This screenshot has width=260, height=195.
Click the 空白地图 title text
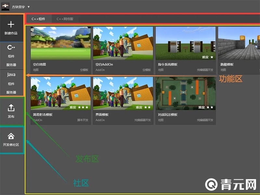coord(39,64)
